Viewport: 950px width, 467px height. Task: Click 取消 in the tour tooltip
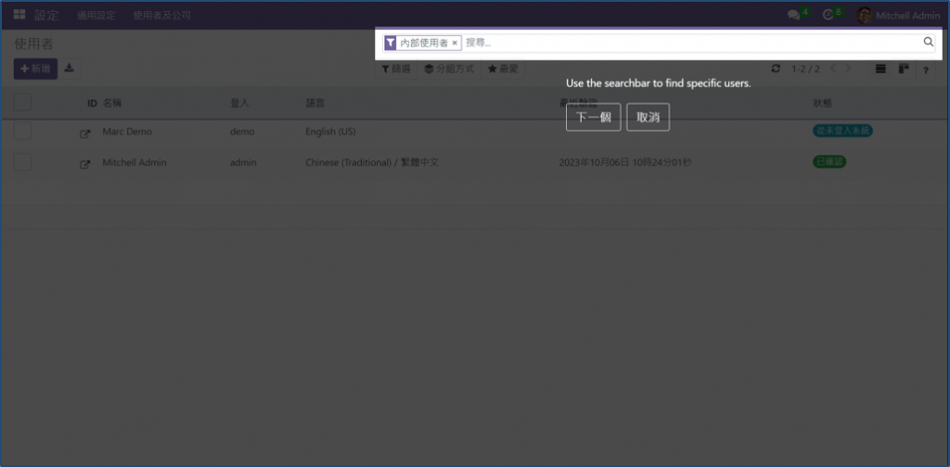(648, 118)
